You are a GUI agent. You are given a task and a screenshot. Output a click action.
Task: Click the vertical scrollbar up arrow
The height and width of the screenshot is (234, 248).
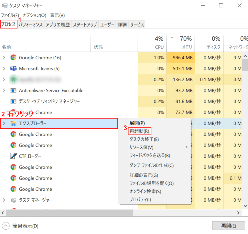pos(245,56)
